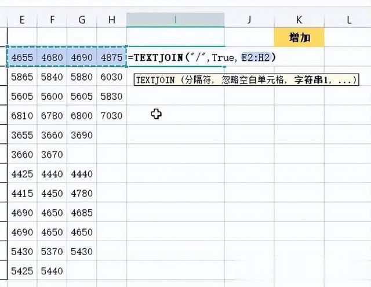Select column K header
The image size is (371, 287).
(299, 20)
